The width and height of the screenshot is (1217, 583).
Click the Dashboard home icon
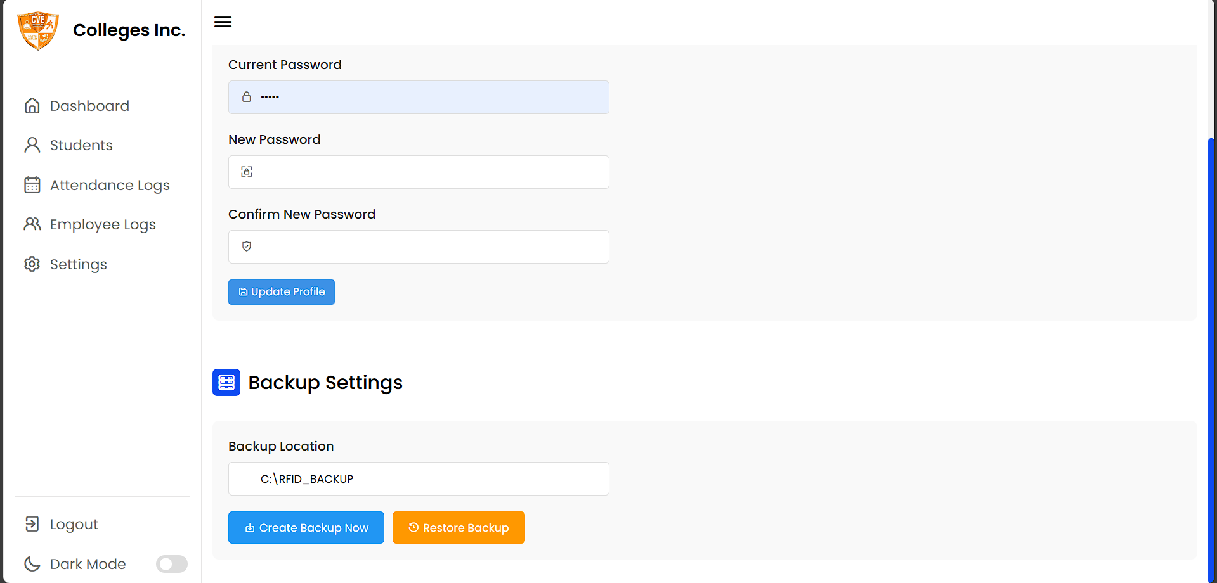[x=32, y=105]
